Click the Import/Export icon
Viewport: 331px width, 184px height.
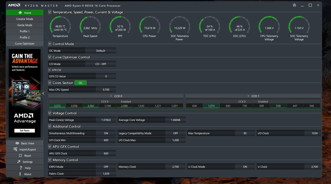coord(15,149)
